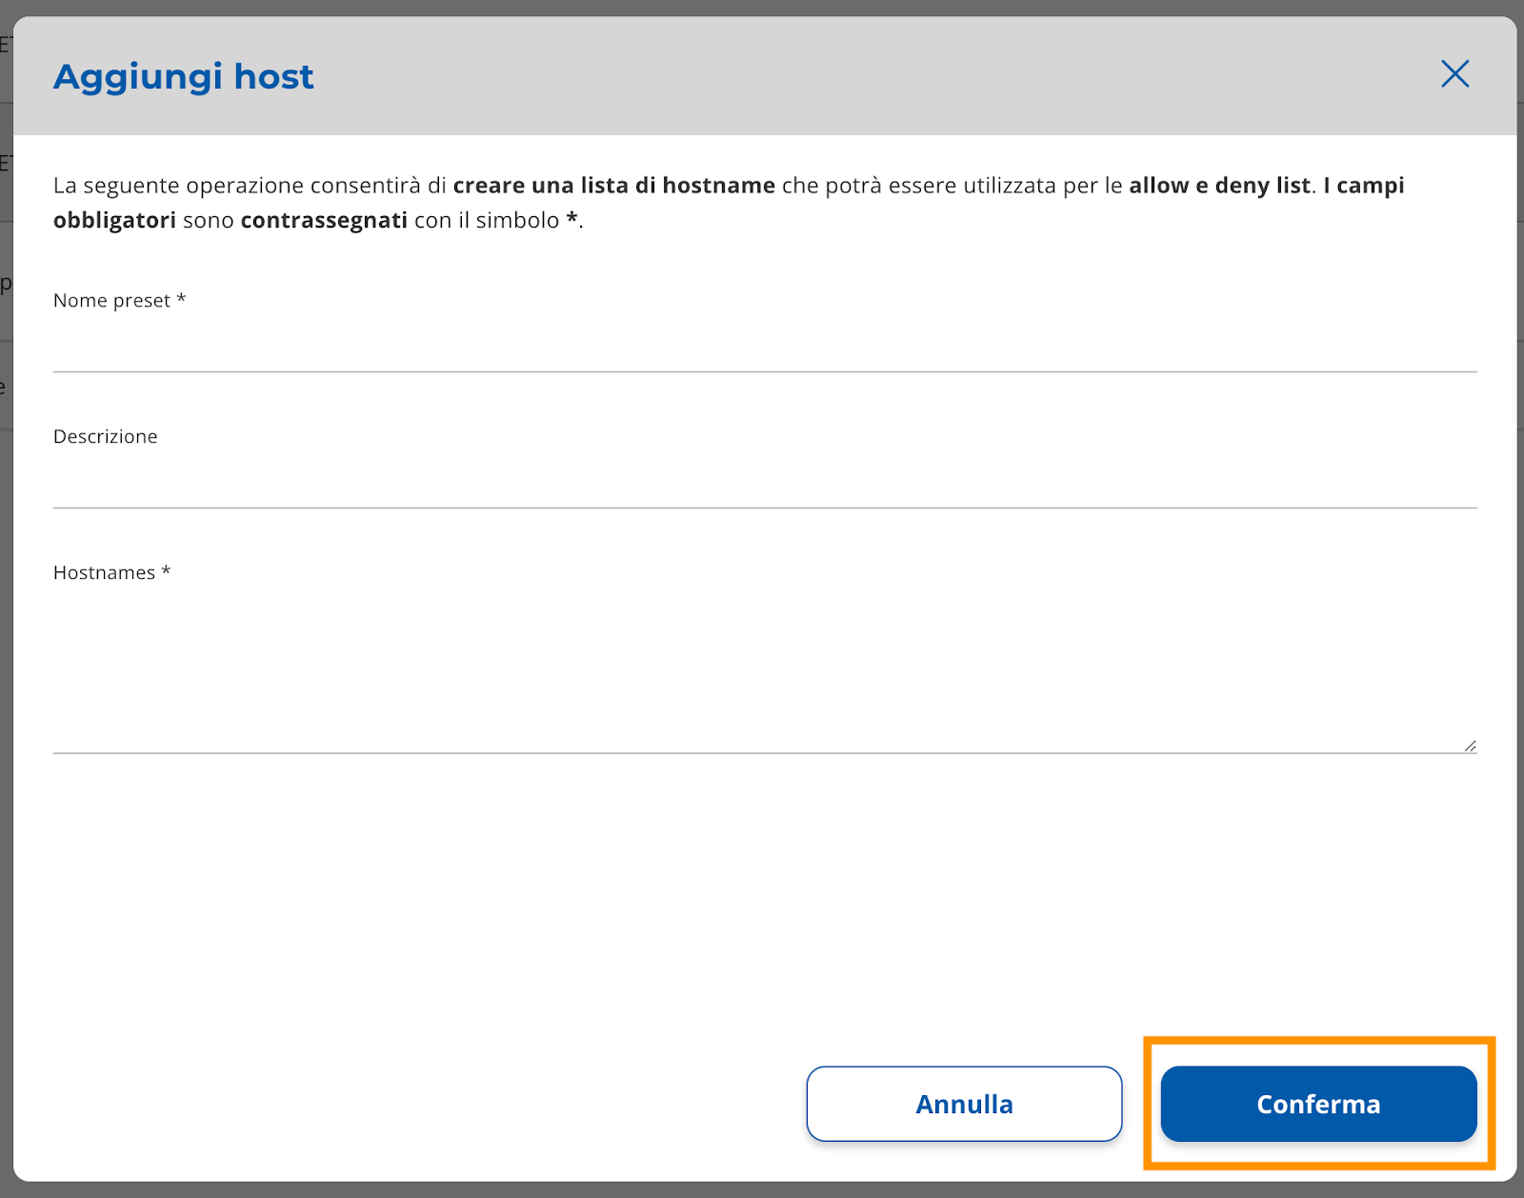Close the Aggiungi host dialog with X
Viewport: 1524px width, 1198px height.
click(1454, 74)
